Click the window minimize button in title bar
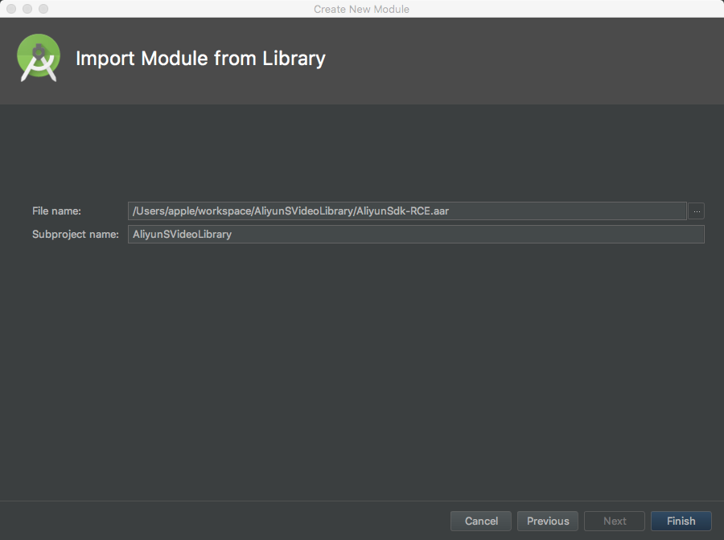This screenshot has height=540, width=724. tap(27, 9)
